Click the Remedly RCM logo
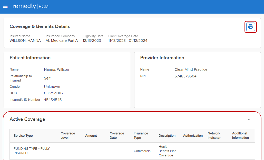 pos(30,6)
